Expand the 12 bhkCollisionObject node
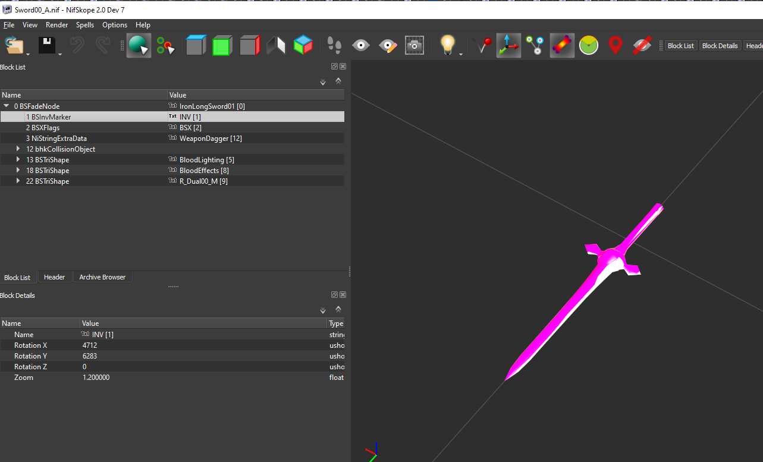 coord(18,149)
